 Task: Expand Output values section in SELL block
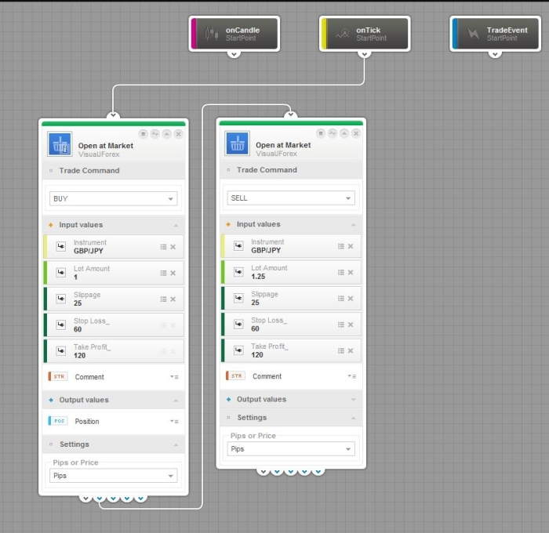354,399
